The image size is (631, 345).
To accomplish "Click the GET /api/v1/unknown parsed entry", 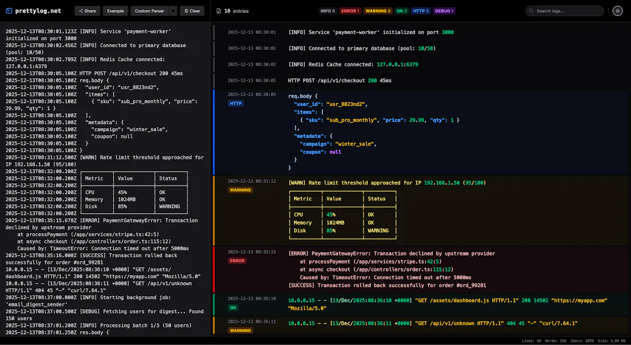I will (x=422, y=326).
